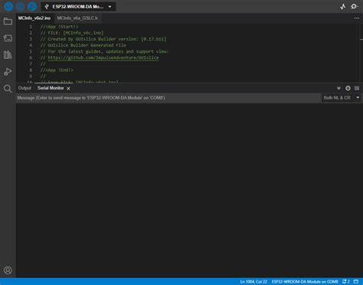Click the Verify sketch checkmark button
The height and width of the screenshot is (285, 363).
click(x=8, y=6)
